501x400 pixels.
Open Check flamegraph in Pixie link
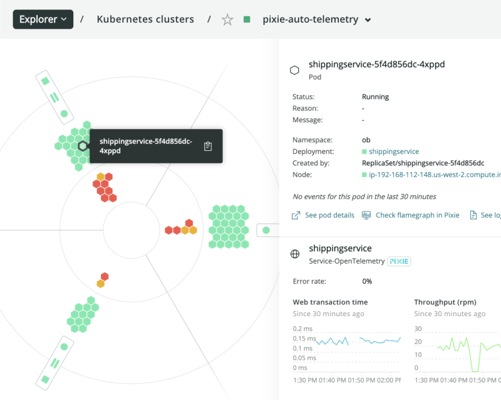point(417,215)
